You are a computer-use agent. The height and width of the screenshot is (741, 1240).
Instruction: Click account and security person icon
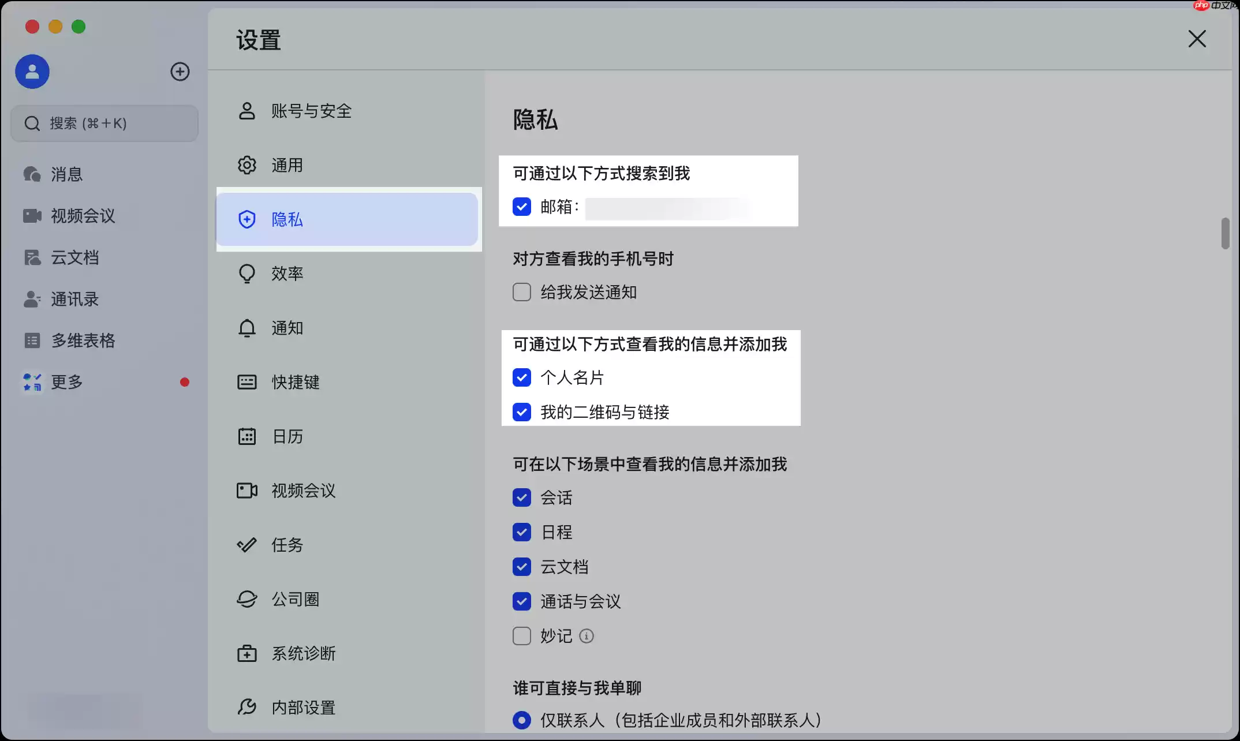click(x=247, y=111)
